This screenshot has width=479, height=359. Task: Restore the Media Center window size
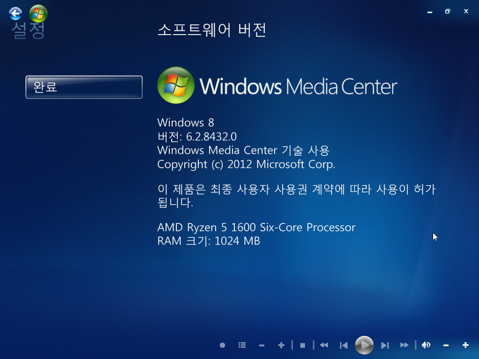448,11
